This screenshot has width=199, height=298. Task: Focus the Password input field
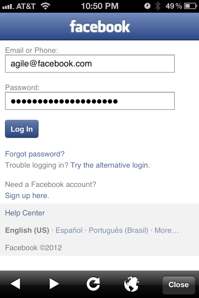coord(90,101)
